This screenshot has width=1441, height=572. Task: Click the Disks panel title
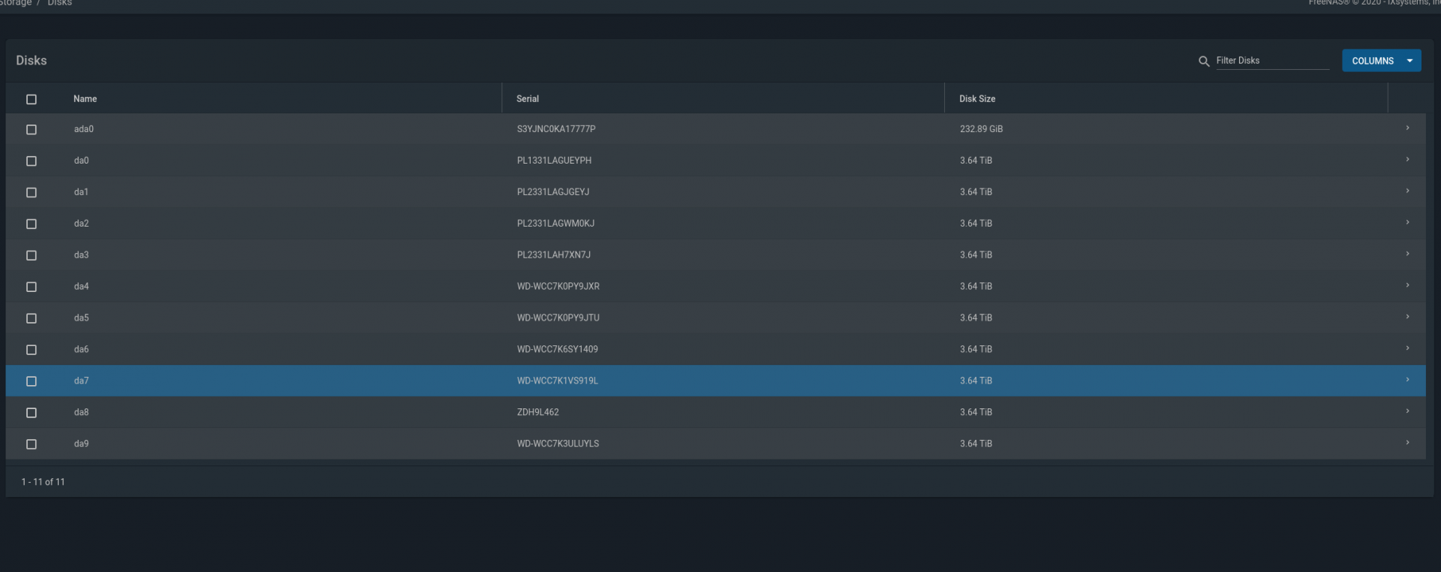tap(32, 61)
